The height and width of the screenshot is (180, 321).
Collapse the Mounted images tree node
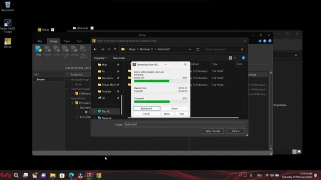(x=68, y=79)
